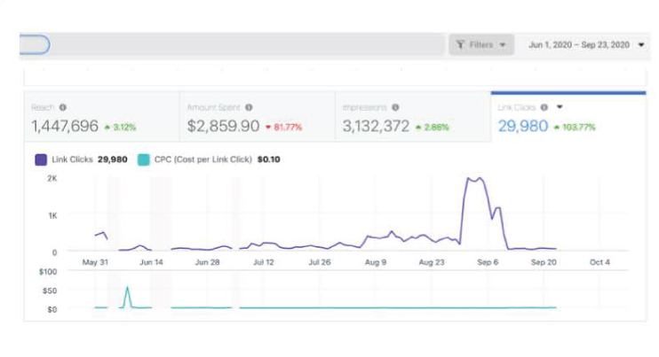Click the rounded search field at top left

tap(35, 44)
